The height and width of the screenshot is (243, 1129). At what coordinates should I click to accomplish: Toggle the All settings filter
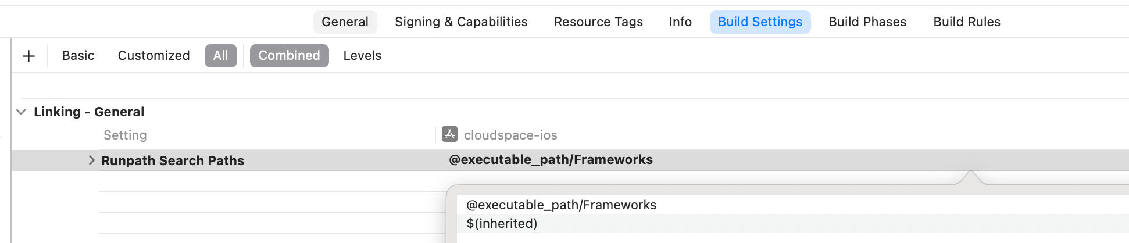coord(220,56)
